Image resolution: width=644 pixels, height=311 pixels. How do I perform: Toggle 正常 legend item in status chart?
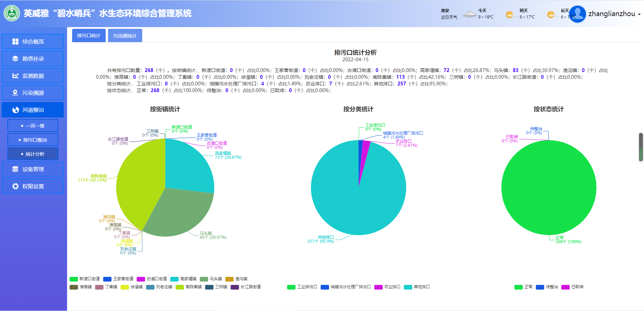click(524, 287)
